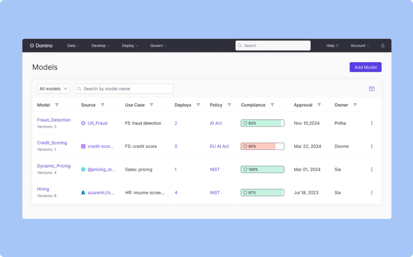Screen dimensions: 413x257
Task: Expand the Account menu
Action: [x=360, y=46]
